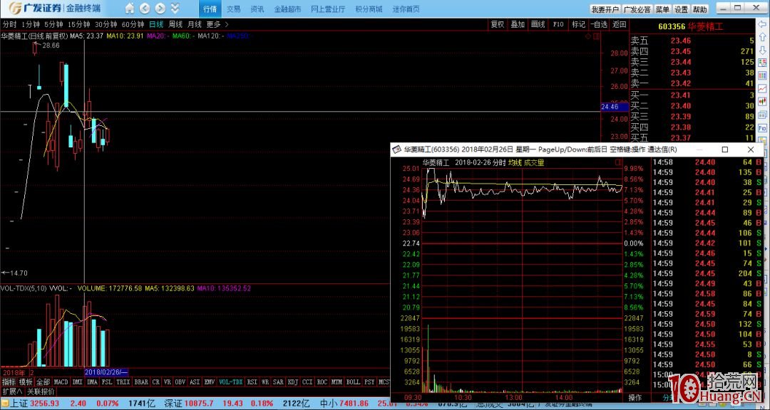Click the down arrow in right sidebar
Screen dimensions: 770x410
click(762, 50)
